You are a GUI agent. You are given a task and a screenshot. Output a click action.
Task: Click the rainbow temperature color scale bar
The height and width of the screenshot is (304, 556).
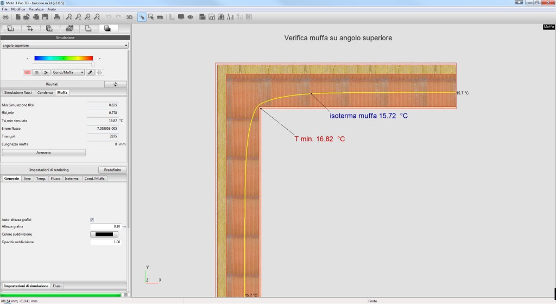(x=64, y=58)
